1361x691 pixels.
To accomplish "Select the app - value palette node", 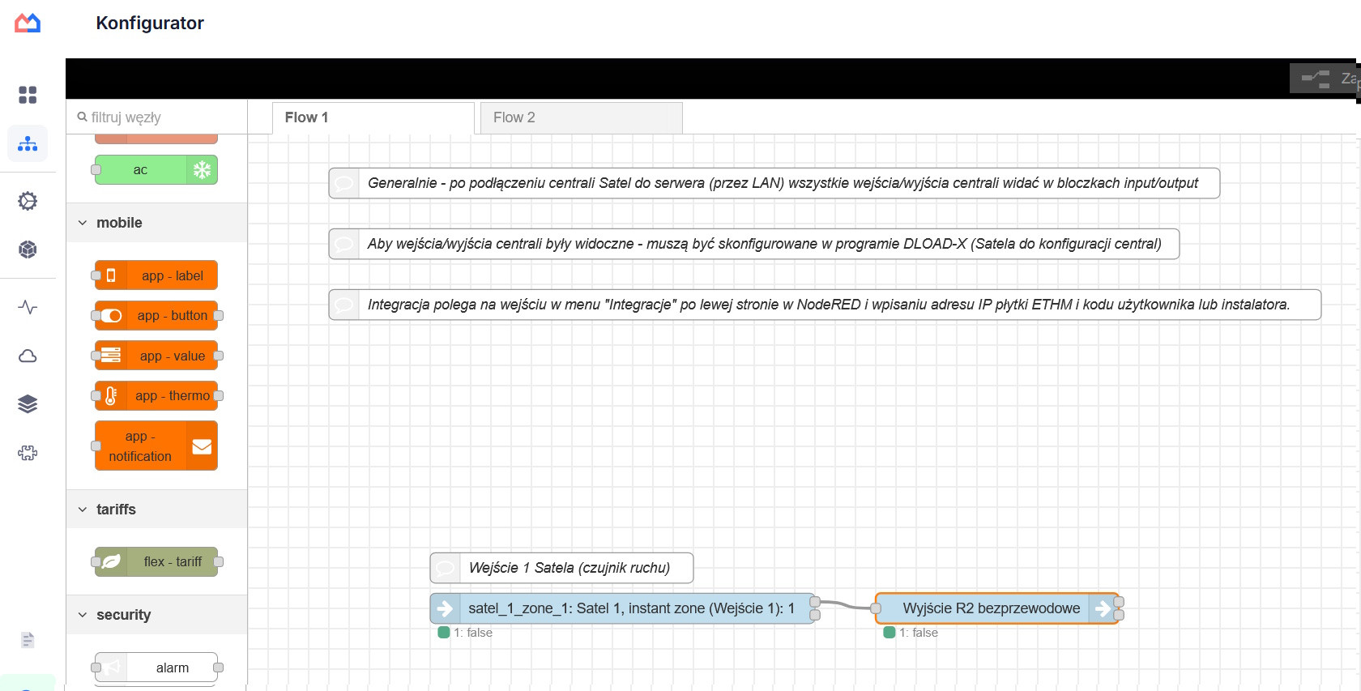I will (x=156, y=356).
